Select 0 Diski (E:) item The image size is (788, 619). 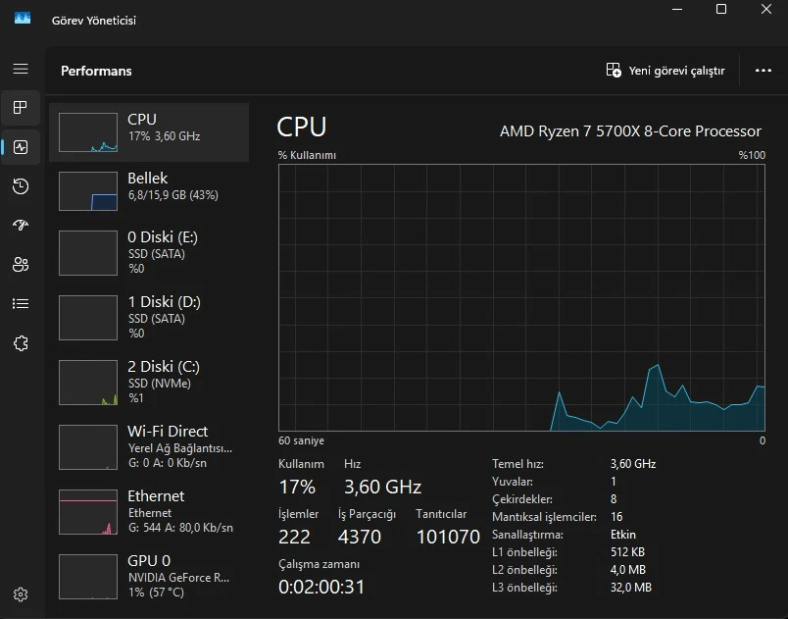149,252
